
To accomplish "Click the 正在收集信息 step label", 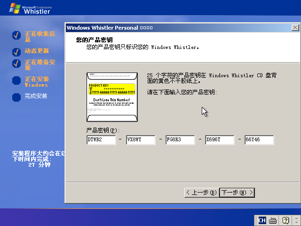I will tap(40, 37).
